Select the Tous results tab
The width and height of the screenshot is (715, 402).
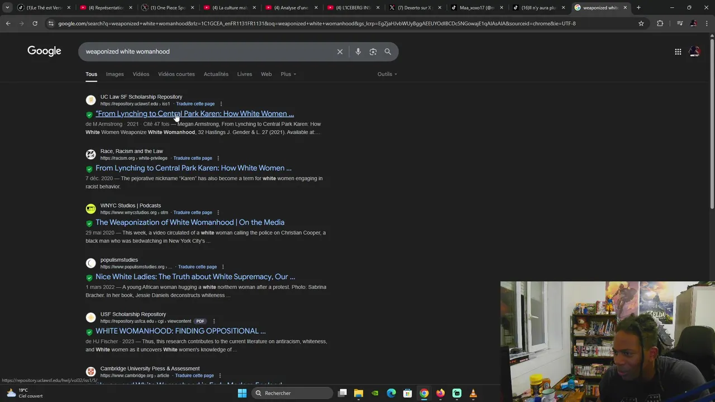(x=91, y=74)
